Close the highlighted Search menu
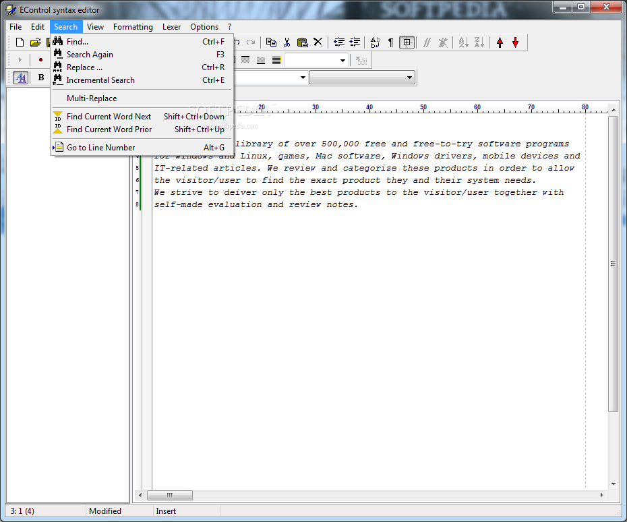 pyautogui.click(x=66, y=27)
